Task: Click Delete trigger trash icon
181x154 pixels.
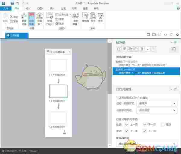Action: 142,49
